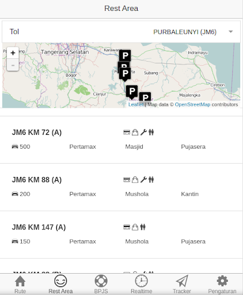Expand the Tol PURBALEUNYI (JM6) dropdown
Screen dimensions: 243x295
tap(121, 32)
